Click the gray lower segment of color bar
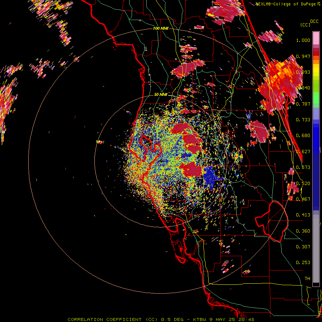This screenshot has height=322, width=322. (316, 249)
